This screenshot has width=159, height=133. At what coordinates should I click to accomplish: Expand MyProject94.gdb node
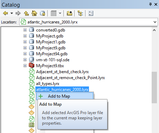coord(25,54)
